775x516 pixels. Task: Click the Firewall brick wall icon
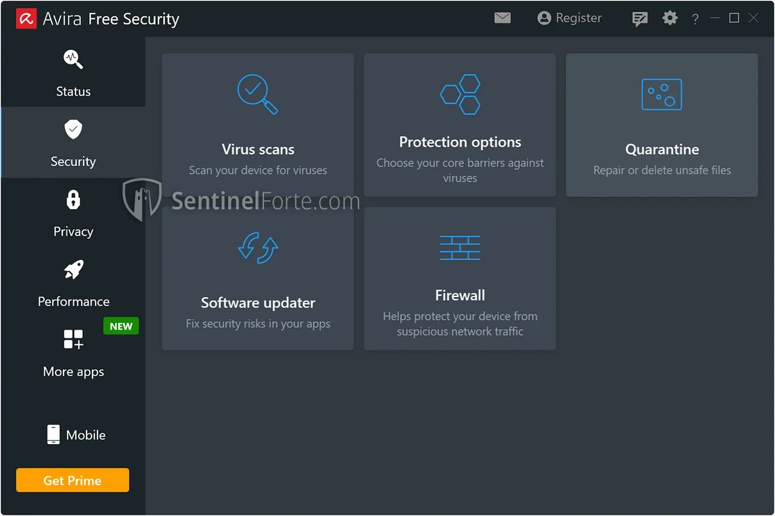460,247
